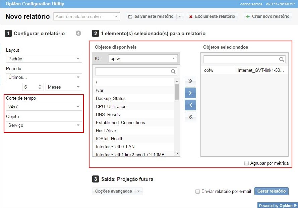Click Excluir este relatório button
The image size is (298, 208).
tap(212, 16)
